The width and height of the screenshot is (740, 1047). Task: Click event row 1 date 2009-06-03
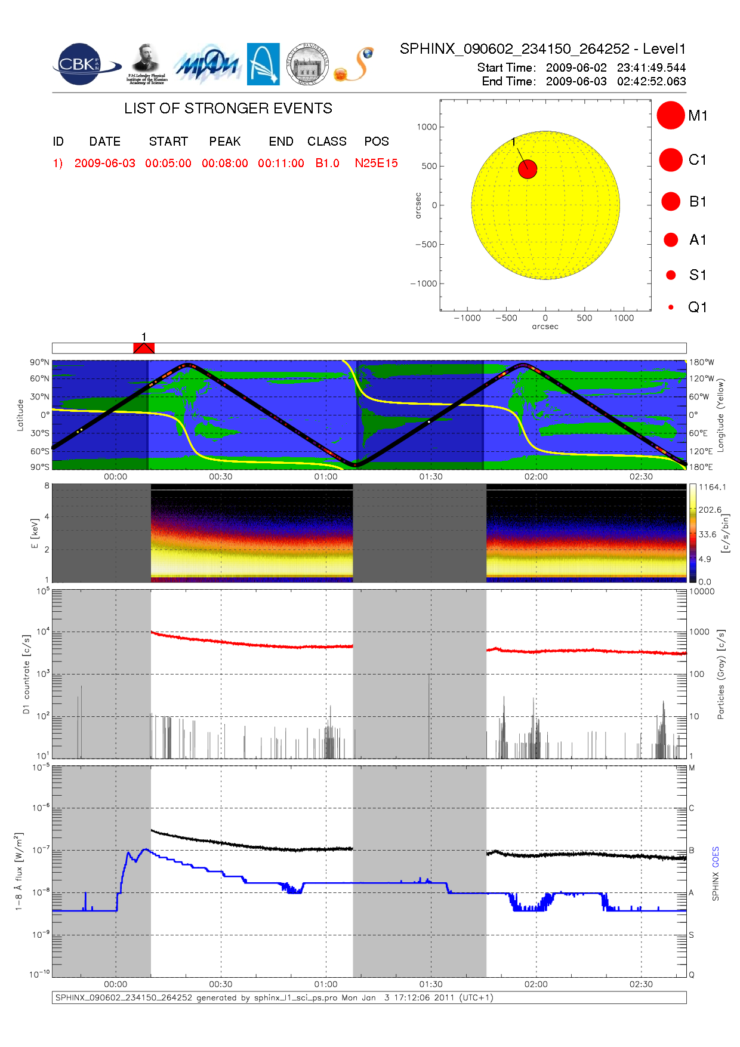(105, 163)
